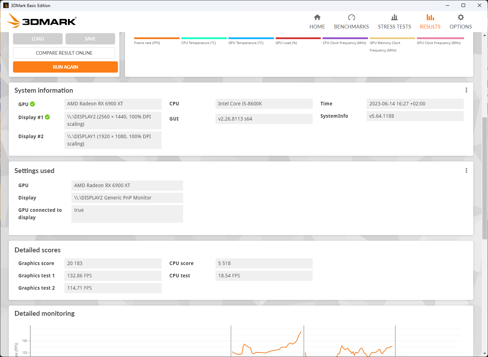The height and width of the screenshot is (357, 488).
Task: Click SystemInfo version v5.64.1188
Action: click(415, 116)
